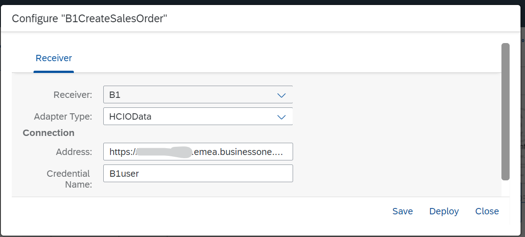
Task: Focus the Address input field
Action: click(x=198, y=152)
